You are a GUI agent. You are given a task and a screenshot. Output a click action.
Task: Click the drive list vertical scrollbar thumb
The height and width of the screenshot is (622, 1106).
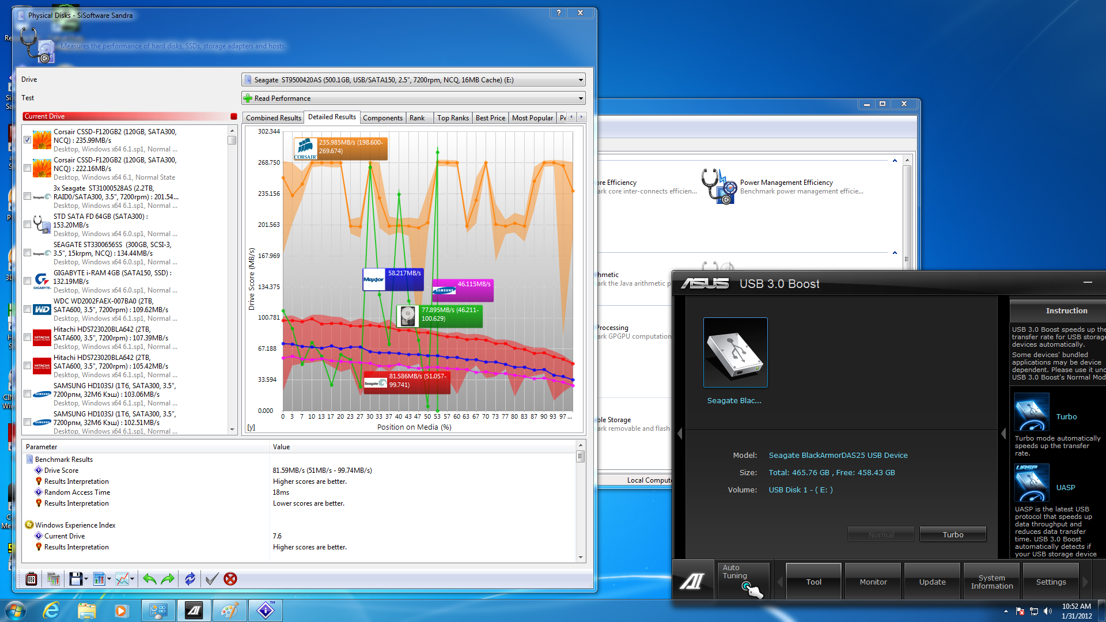point(232,140)
